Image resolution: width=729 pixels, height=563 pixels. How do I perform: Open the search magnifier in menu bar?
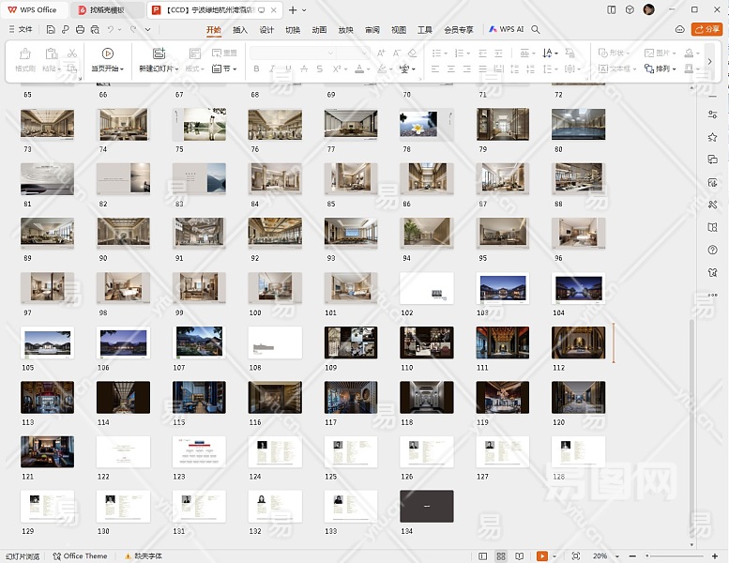(536, 30)
